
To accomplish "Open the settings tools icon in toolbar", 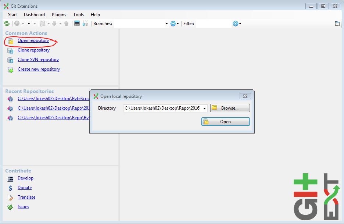I will (x=85, y=24).
